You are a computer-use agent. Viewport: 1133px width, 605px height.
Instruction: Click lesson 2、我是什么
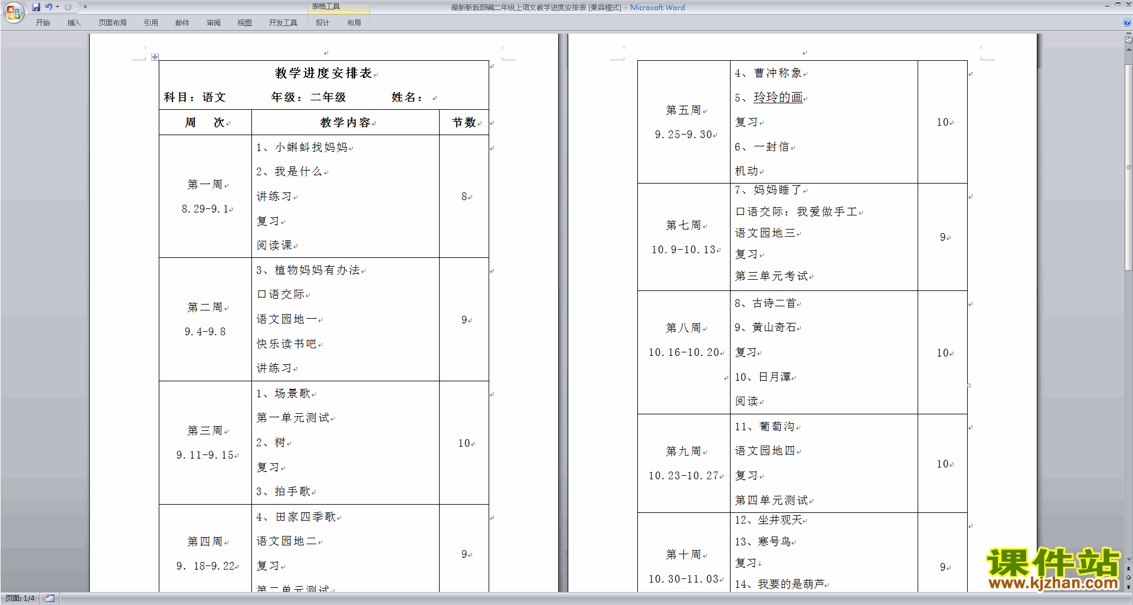(289, 172)
